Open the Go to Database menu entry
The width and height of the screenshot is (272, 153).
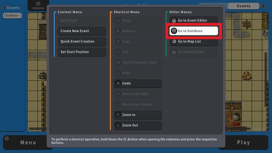(194, 31)
